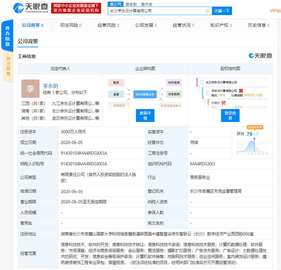The image size is (281, 270).
Task: Click red equity icon beside 京东云计算有限公司
Action: click(x=241, y=91)
